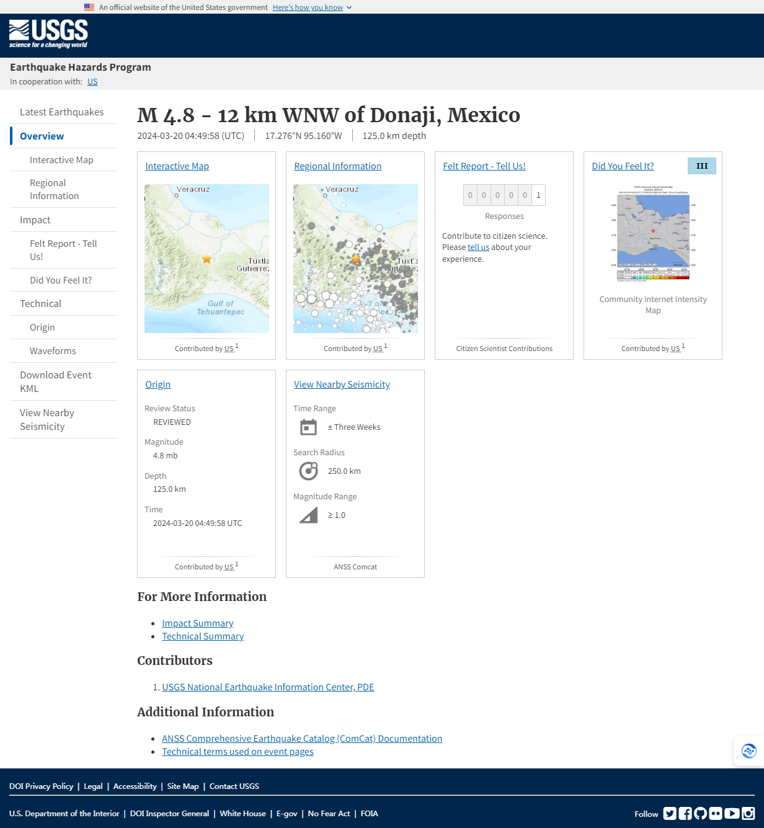
Task: Click DOI Inspector General footer link
Action: (169, 814)
